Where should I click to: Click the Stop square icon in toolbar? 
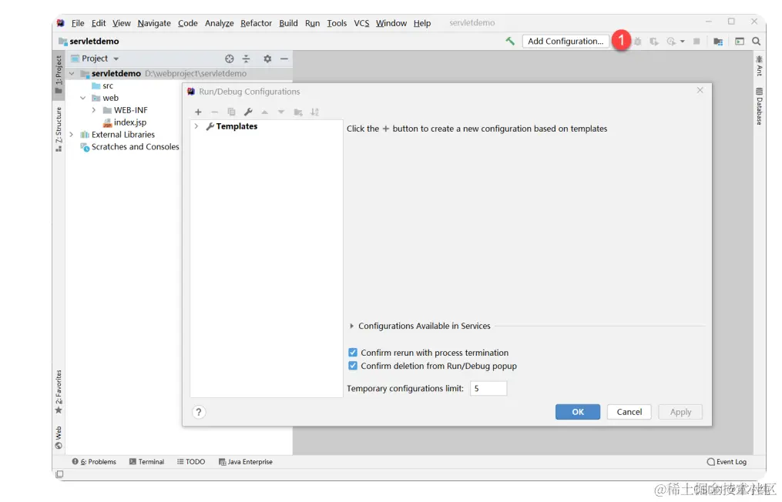click(696, 42)
